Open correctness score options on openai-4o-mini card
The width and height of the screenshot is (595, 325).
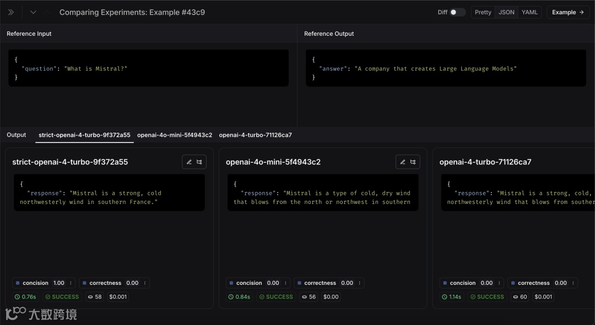point(359,283)
